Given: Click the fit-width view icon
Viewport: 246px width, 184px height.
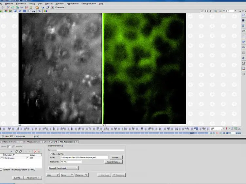Looking at the screenshot, I should 207,11.
